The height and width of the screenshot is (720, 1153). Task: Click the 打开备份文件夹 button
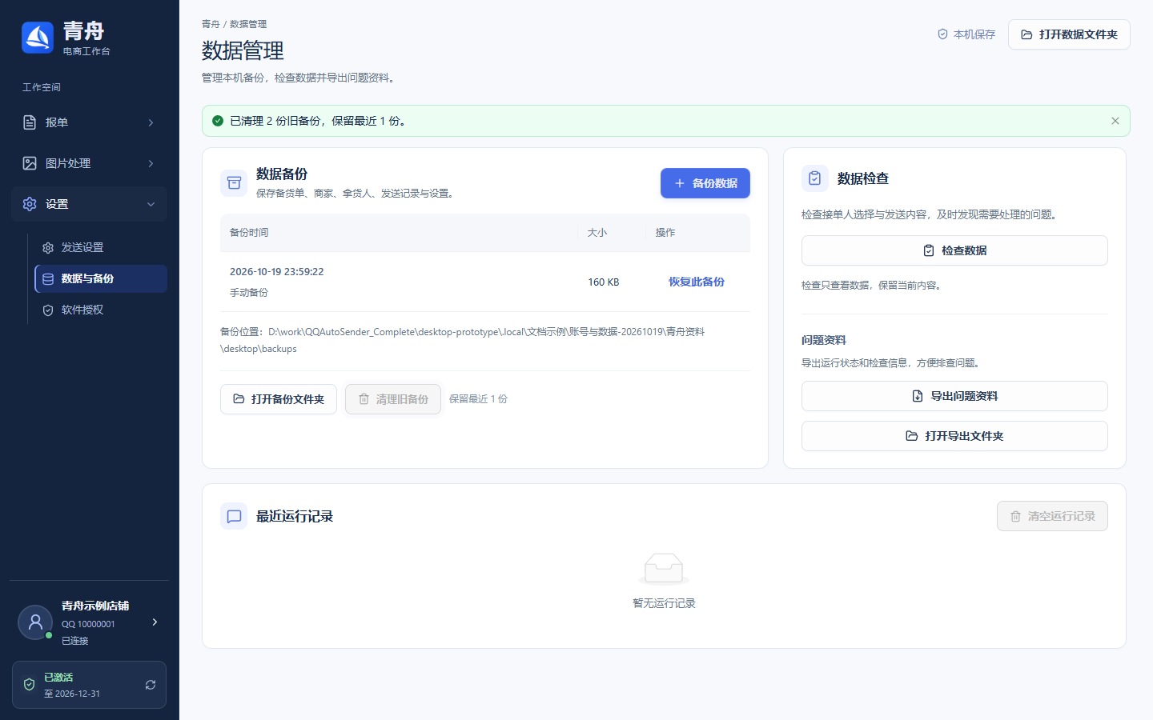(279, 399)
